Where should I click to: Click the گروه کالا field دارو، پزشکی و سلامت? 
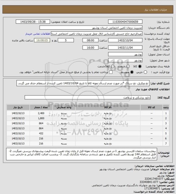point(88,97)
